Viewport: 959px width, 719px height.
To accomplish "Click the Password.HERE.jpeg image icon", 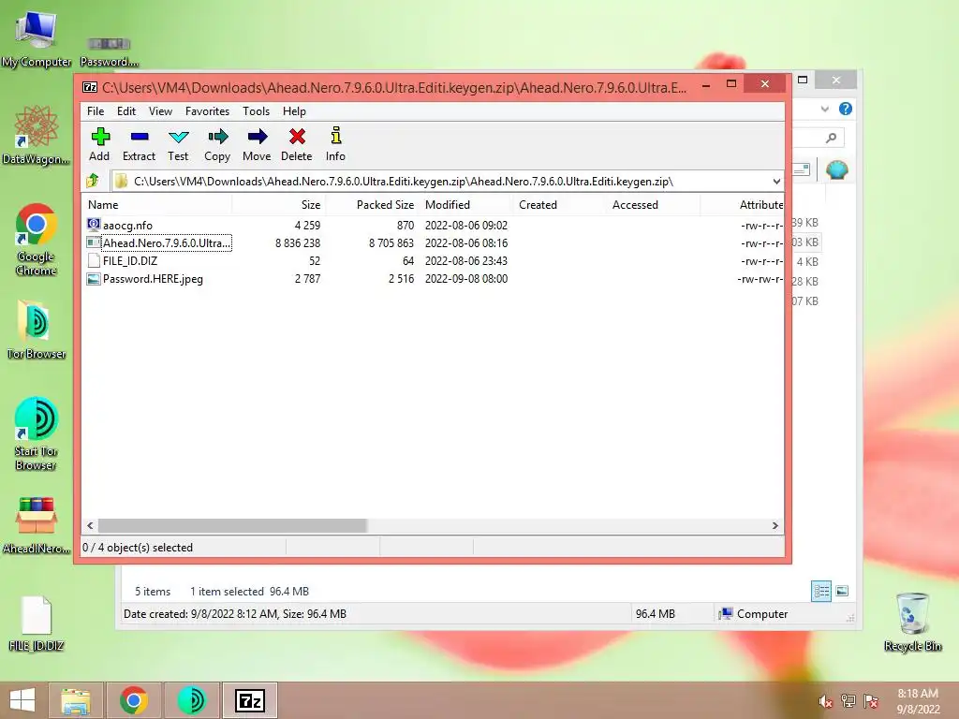I will (94, 279).
